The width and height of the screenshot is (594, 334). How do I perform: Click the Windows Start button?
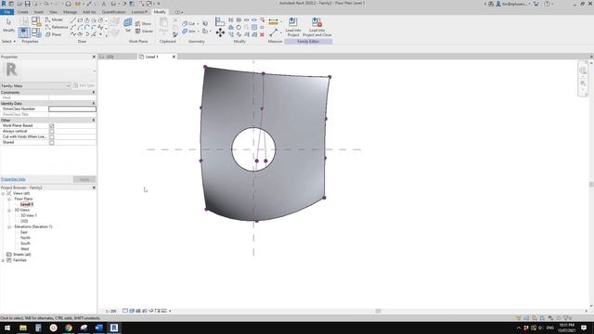click(x=7, y=328)
